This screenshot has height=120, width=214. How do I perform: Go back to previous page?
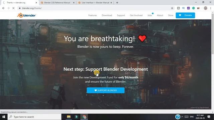(3, 8)
